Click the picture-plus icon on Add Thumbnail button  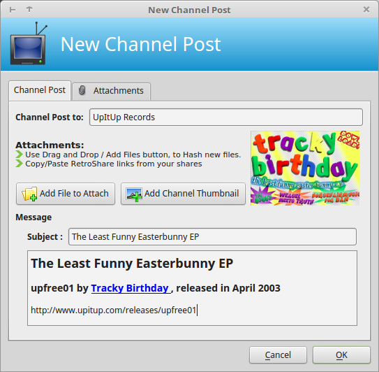[x=134, y=194]
